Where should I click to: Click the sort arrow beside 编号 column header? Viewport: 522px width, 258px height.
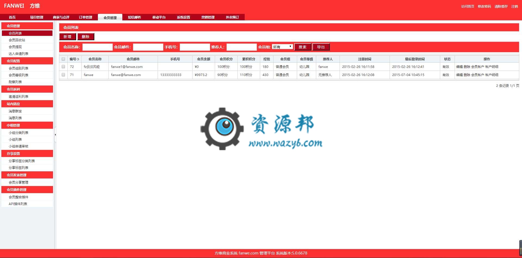78,59
